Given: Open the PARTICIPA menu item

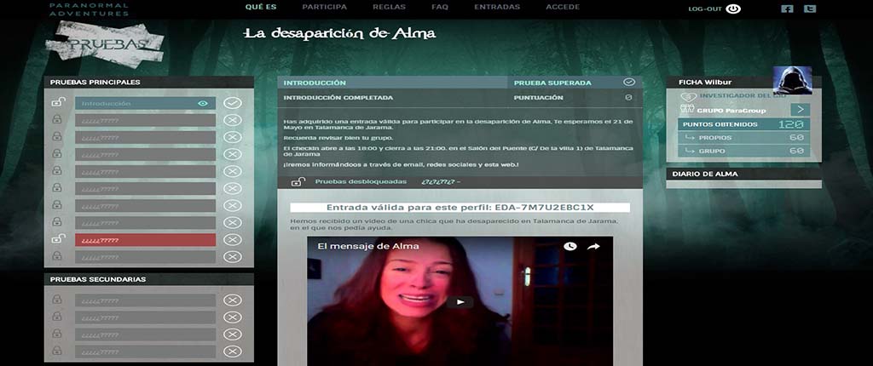Looking at the screenshot, I should 324,7.
